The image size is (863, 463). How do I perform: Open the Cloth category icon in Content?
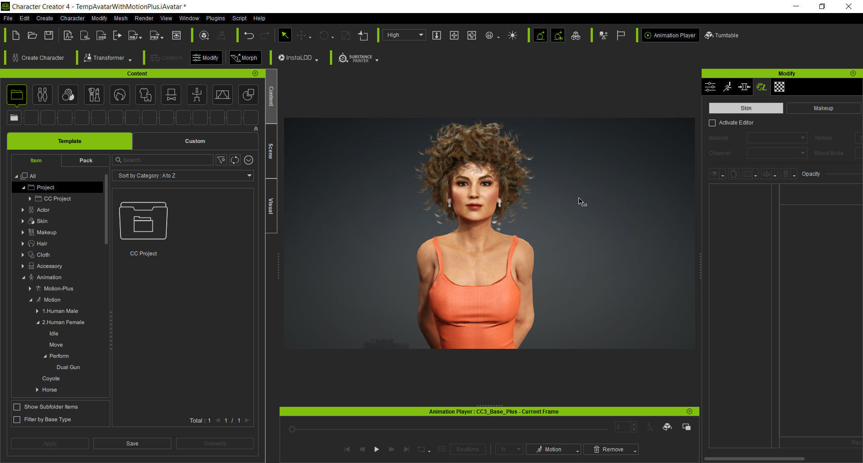[x=145, y=94]
